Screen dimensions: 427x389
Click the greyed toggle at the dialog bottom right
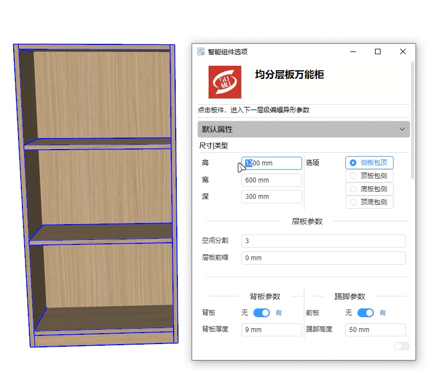click(401, 346)
